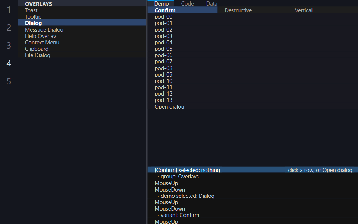Click the pod-11 row
The width and height of the screenshot is (358, 224).
(x=253, y=87)
